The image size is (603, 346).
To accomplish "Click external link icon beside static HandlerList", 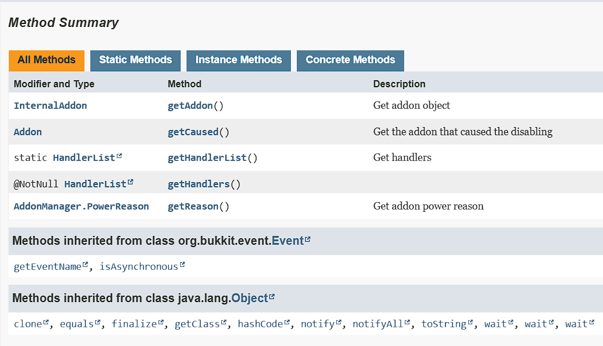I will [120, 156].
